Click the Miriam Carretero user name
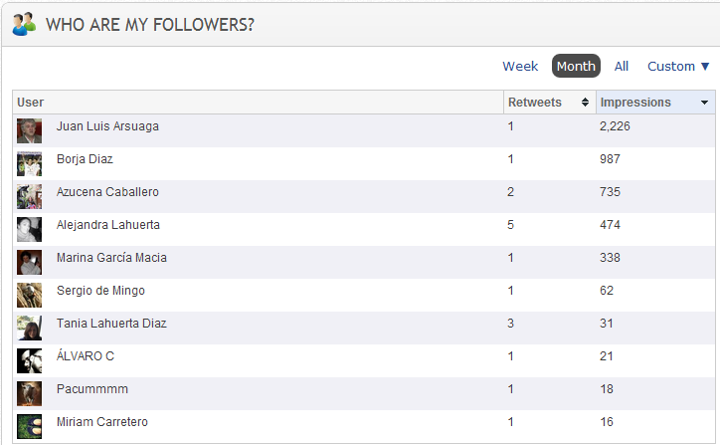This screenshot has height=445, width=720. pyautogui.click(x=101, y=422)
